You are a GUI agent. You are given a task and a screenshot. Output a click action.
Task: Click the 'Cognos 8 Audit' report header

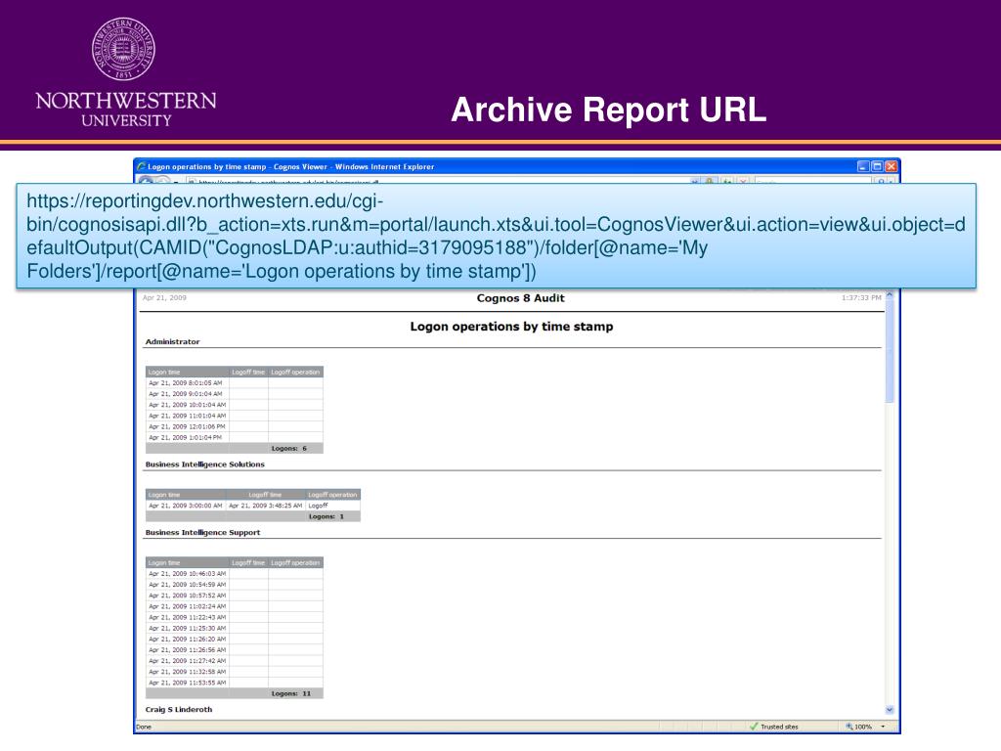pos(520,298)
